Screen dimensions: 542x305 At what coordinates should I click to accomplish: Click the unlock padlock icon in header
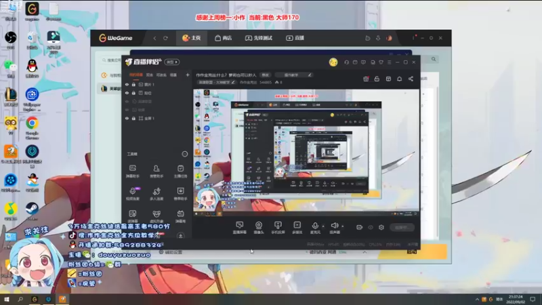(x=377, y=79)
